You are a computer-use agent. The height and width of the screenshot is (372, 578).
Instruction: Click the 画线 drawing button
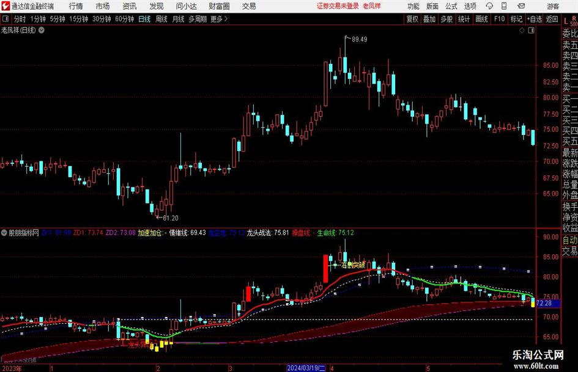(x=481, y=19)
